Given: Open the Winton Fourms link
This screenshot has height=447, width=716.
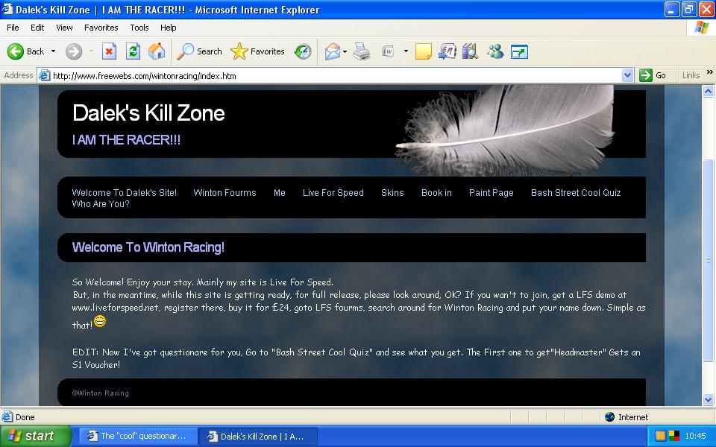Looking at the screenshot, I should (224, 192).
